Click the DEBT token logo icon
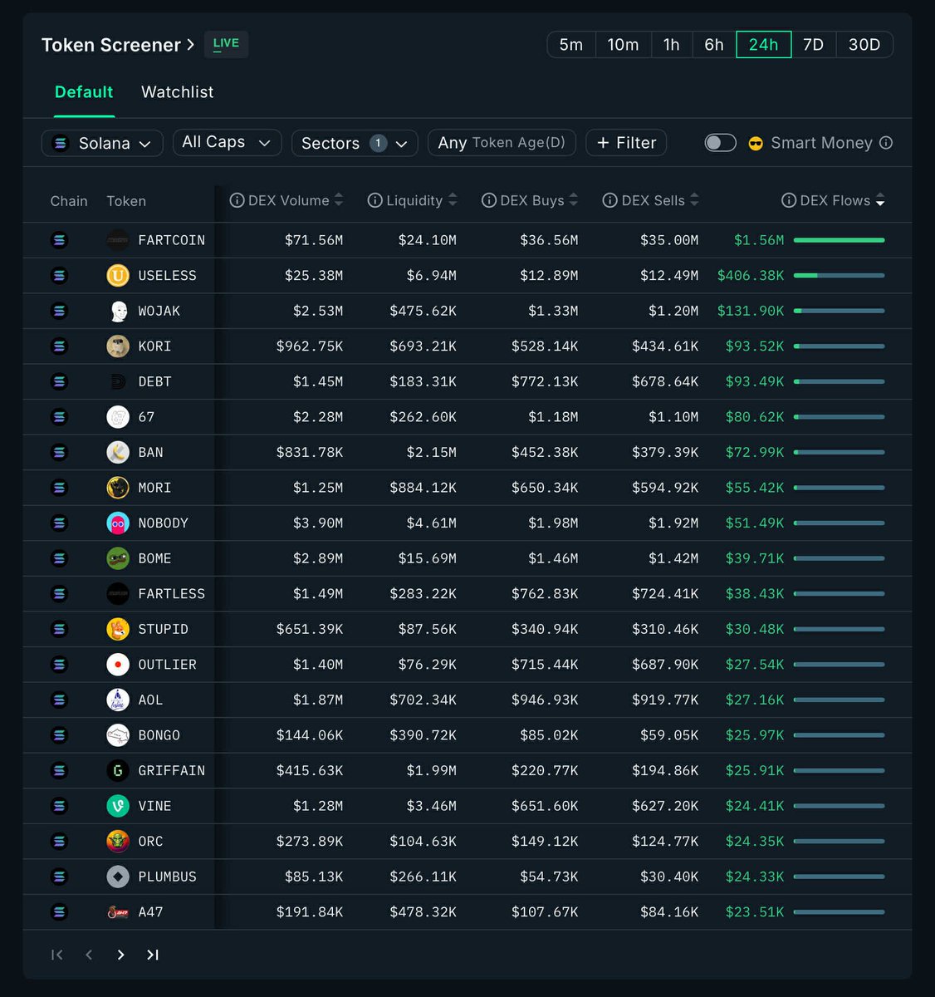The width and height of the screenshot is (935, 997). [x=118, y=381]
